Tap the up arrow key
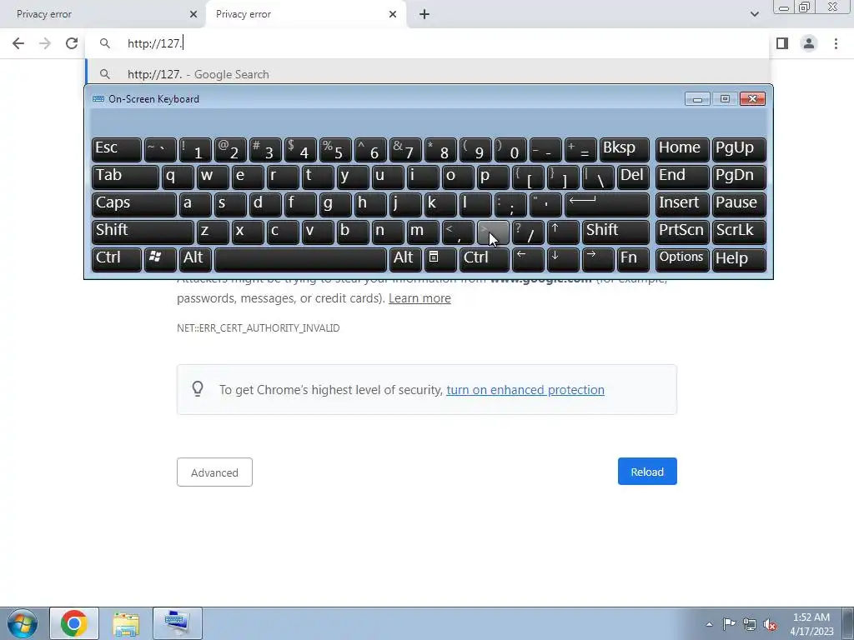 click(x=563, y=232)
